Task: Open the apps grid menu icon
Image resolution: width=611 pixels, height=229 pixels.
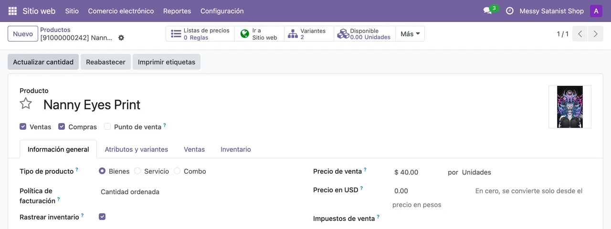Action: point(12,10)
